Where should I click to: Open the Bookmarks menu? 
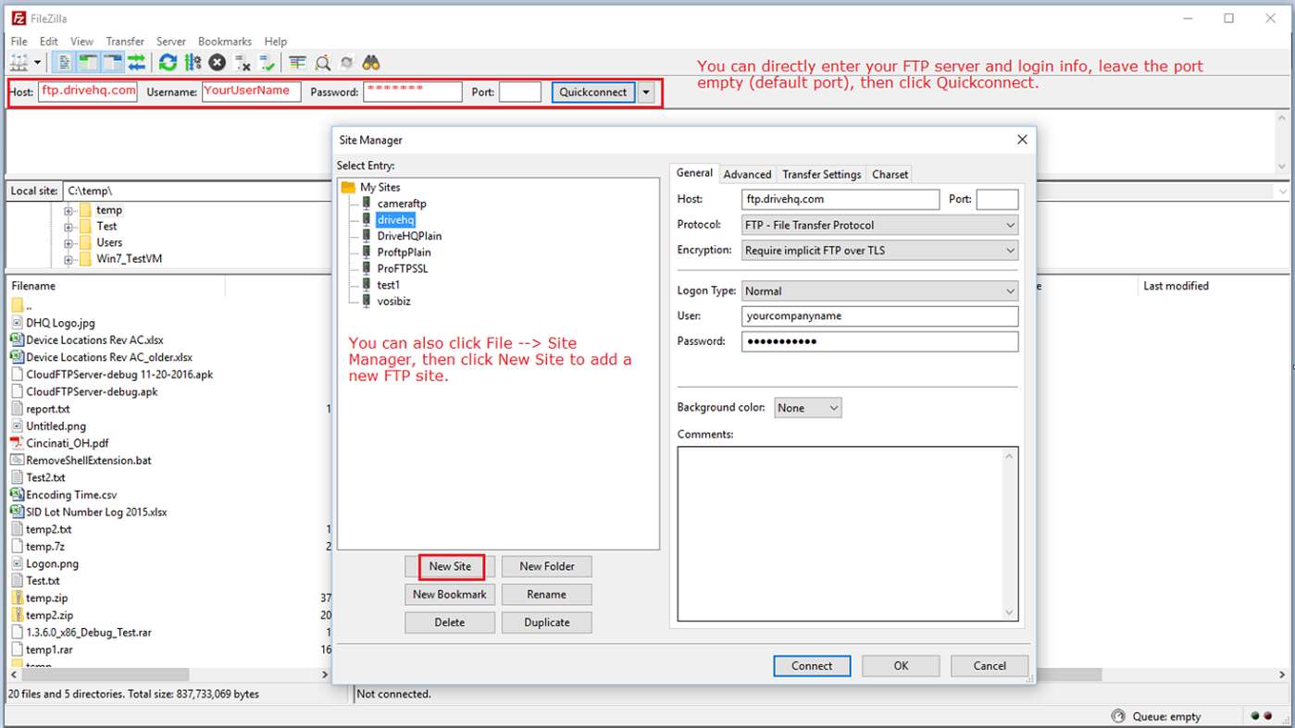point(225,42)
